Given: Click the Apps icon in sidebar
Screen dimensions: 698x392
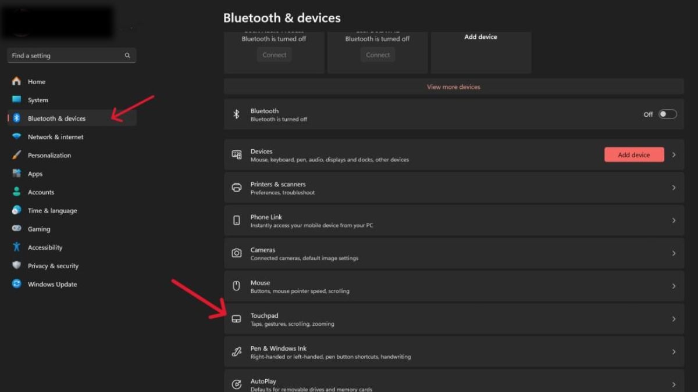Looking at the screenshot, I should click(x=16, y=174).
